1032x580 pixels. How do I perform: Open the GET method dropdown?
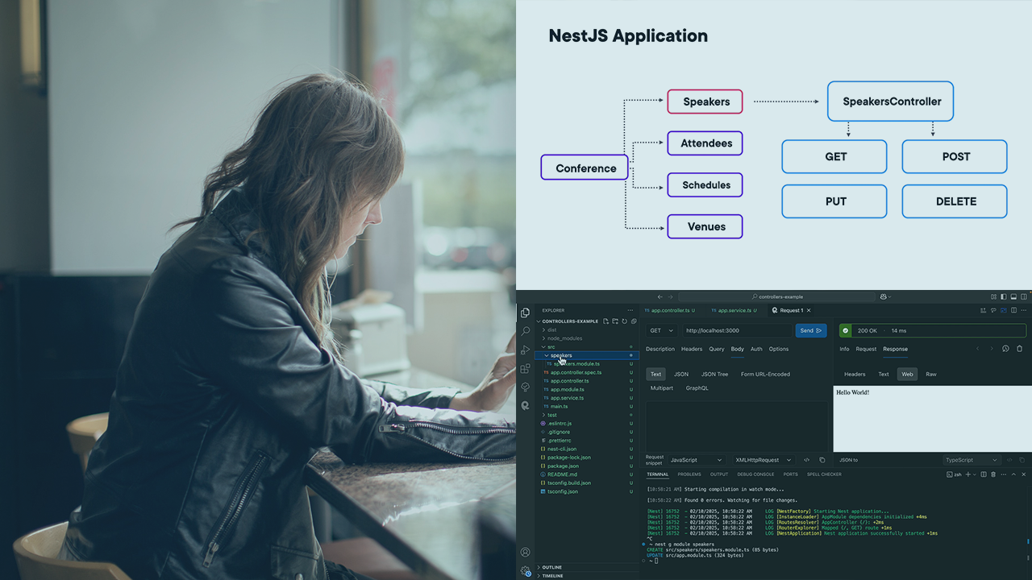[x=661, y=330]
